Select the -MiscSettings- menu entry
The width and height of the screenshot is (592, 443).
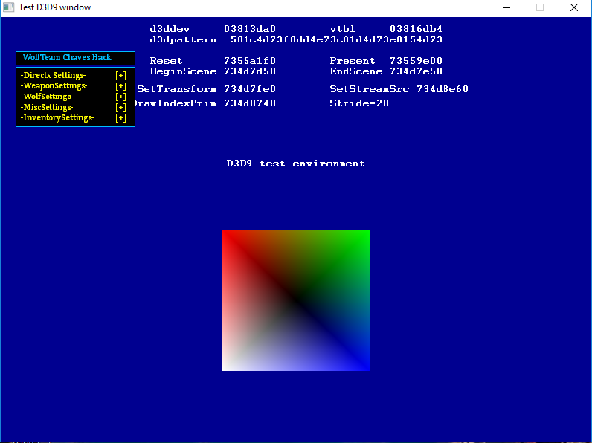click(47, 107)
